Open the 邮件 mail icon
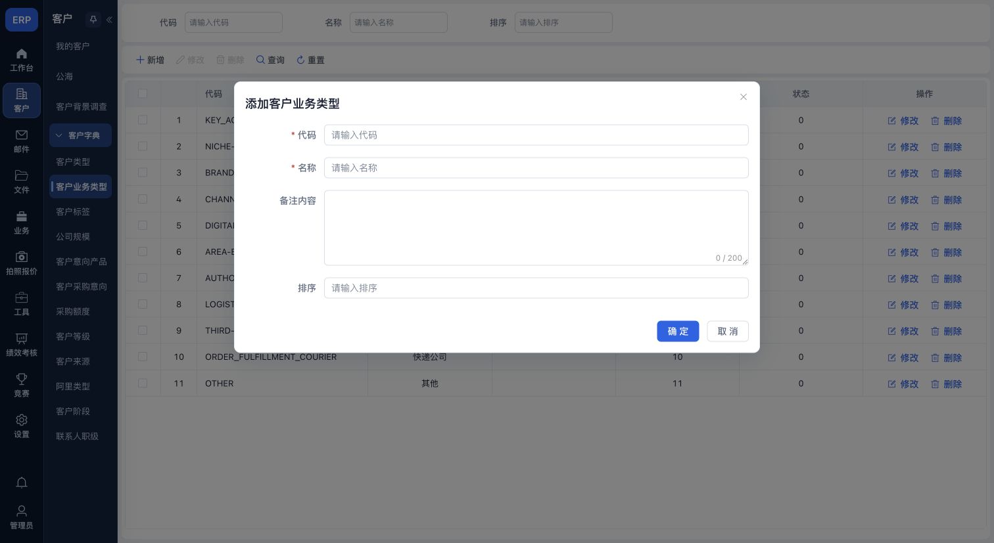This screenshot has width=994, height=543. coord(22,135)
